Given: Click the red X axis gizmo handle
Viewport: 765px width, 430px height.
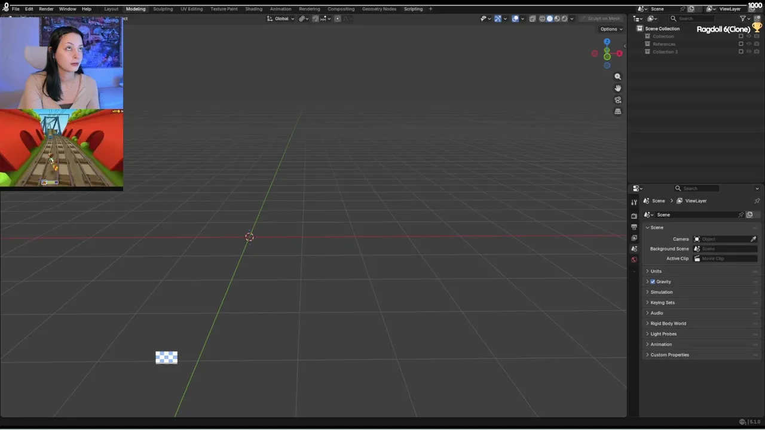Looking at the screenshot, I should [x=619, y=54].
